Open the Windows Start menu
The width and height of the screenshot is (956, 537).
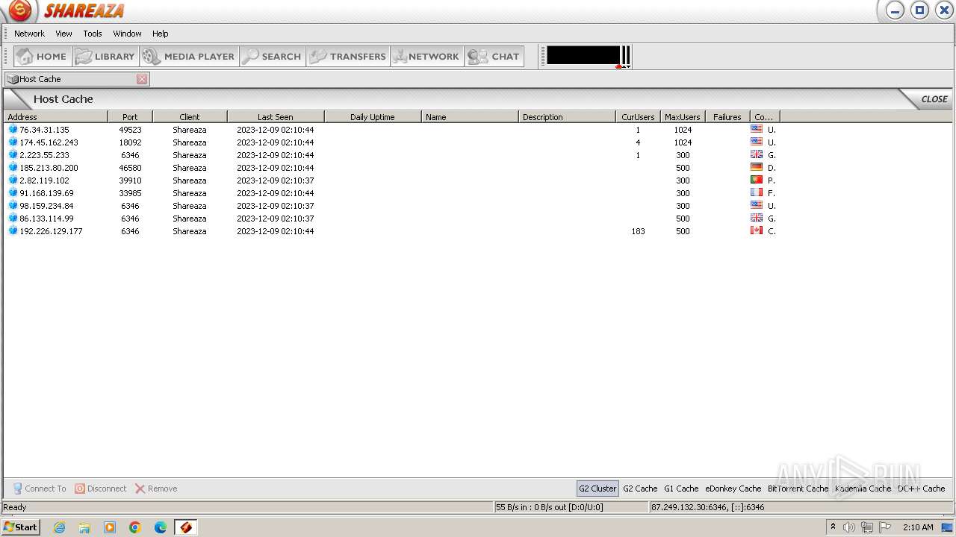[x=21, y=527]
